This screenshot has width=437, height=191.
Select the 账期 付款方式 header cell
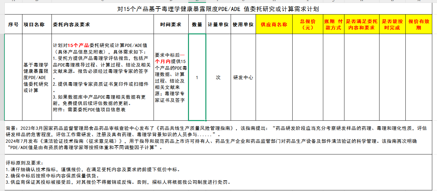pos(333,25)
